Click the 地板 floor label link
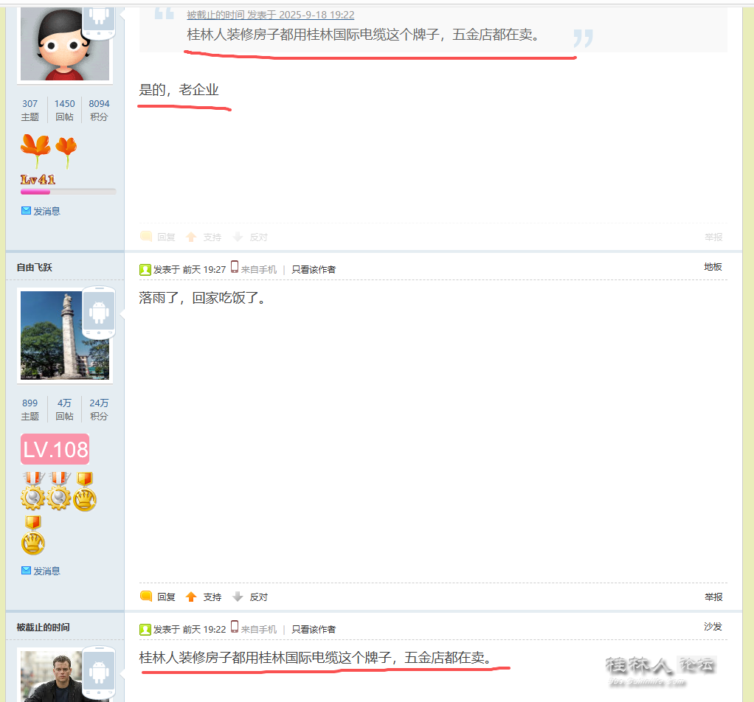 [x=713, y=267]
